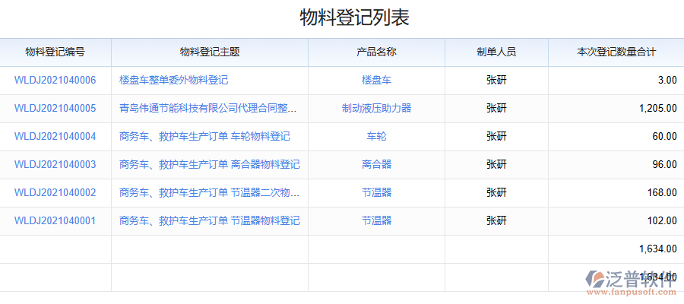
Task: Open record WLDJ2021040002
Action: click(55, 192)
